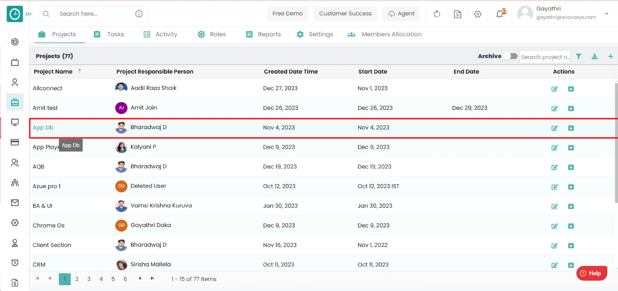Click the filter funnel icon
The image size is (618, 291).
[579, 57]
